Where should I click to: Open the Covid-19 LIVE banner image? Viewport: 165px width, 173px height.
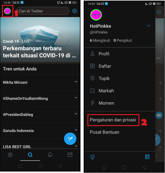point(40,40)
